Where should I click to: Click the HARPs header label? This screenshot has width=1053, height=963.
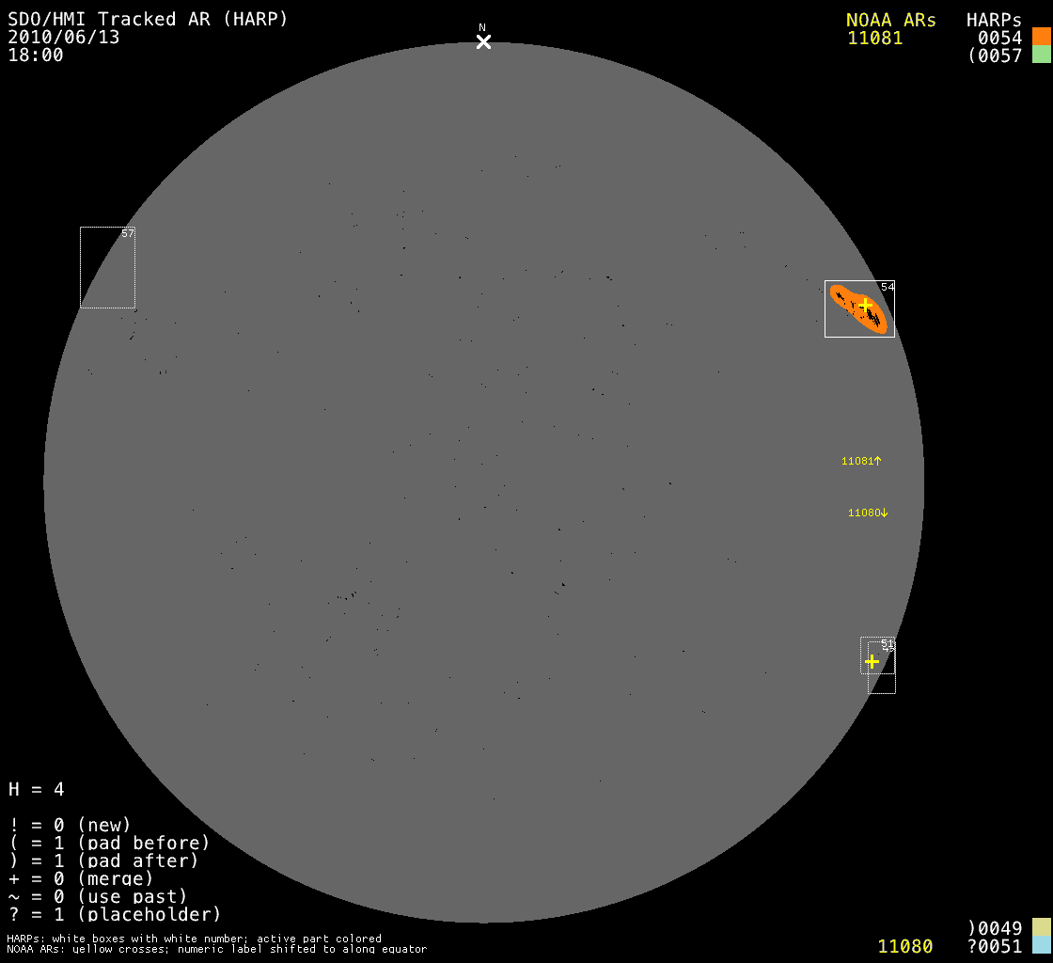994,20
